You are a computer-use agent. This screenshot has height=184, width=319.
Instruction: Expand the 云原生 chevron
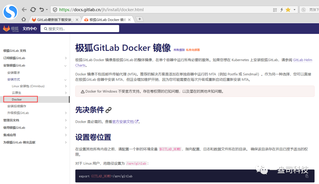coord(66,93)
